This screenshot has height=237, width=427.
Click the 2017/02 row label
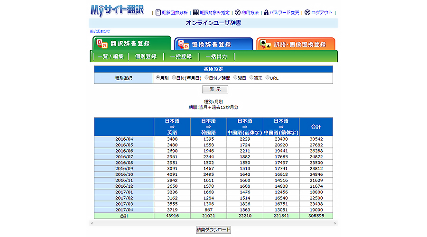point(124,198)
